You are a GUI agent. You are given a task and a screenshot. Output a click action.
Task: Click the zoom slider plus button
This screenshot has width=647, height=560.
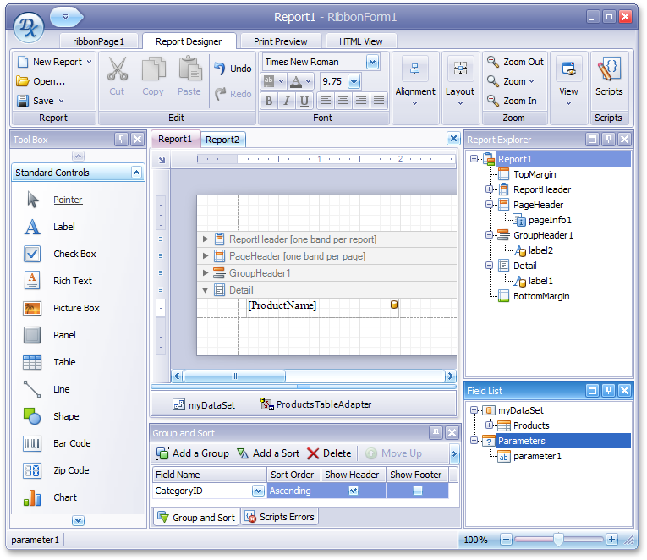pos(611,539)
